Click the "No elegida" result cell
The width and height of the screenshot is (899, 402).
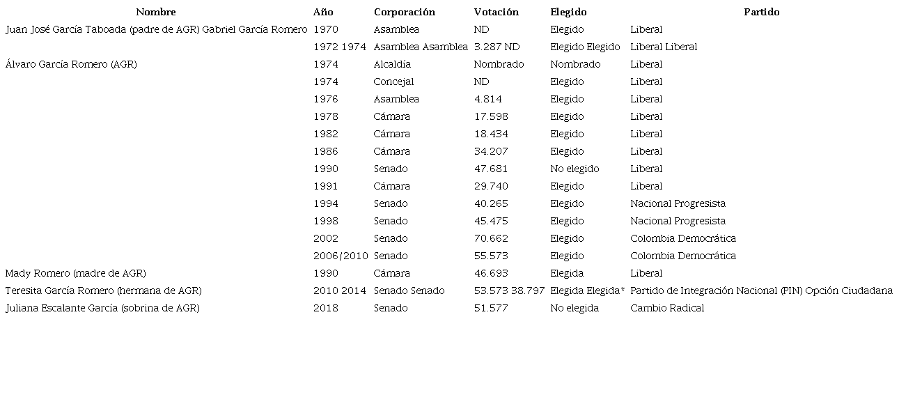click(574, 308)
